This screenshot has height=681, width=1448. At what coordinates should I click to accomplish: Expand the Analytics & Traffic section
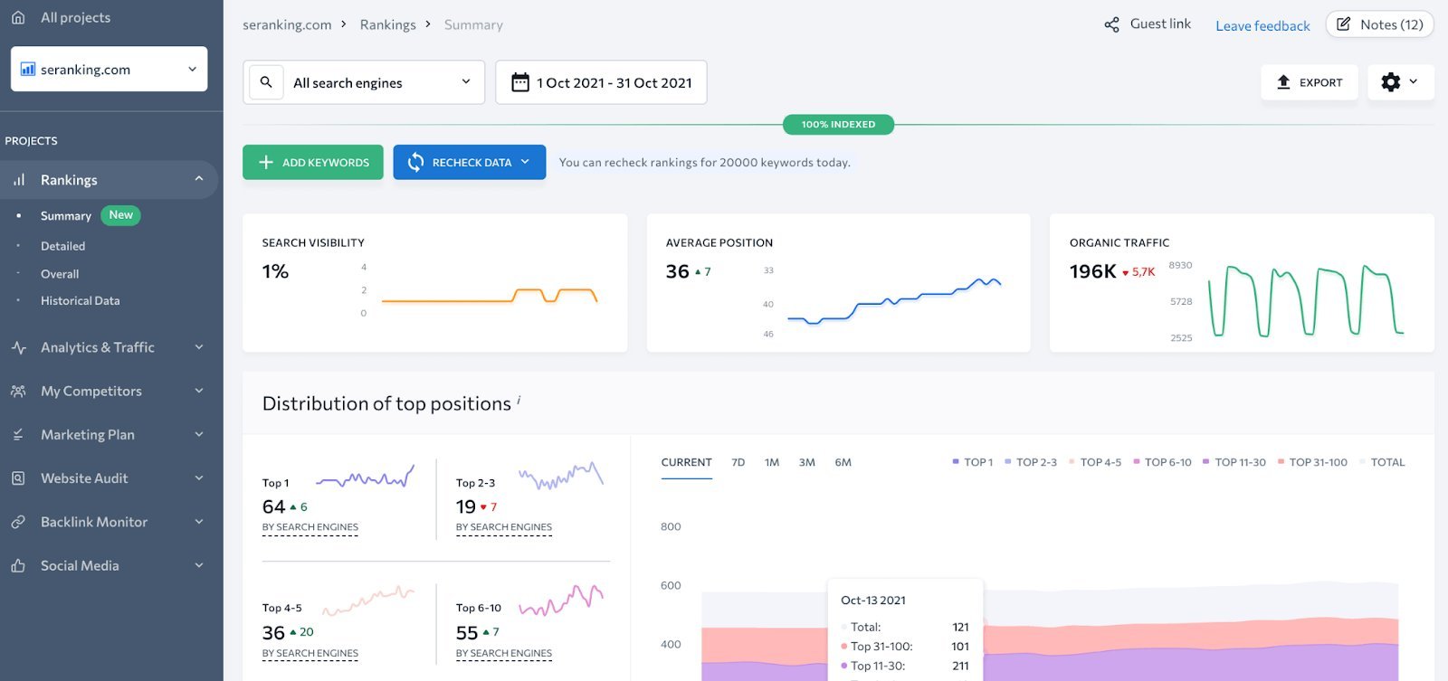coord(199,347)
